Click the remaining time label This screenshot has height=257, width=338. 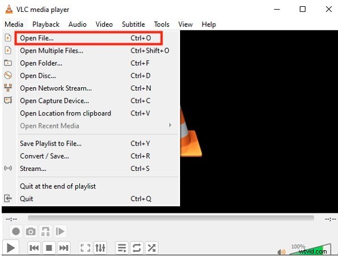point(331,219)
